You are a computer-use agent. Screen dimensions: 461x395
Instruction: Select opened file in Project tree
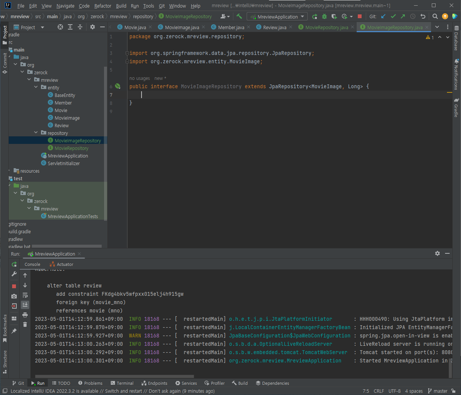coord(60,27)
